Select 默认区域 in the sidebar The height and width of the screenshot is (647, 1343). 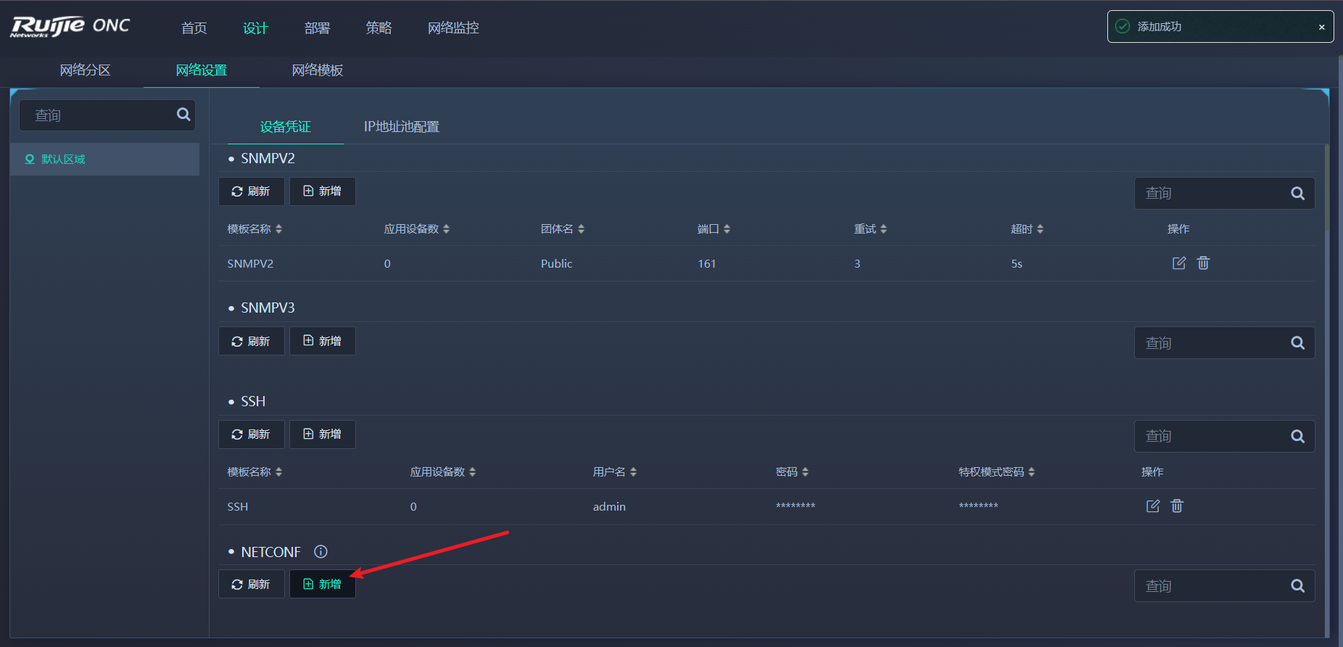[x=105, y=159]
